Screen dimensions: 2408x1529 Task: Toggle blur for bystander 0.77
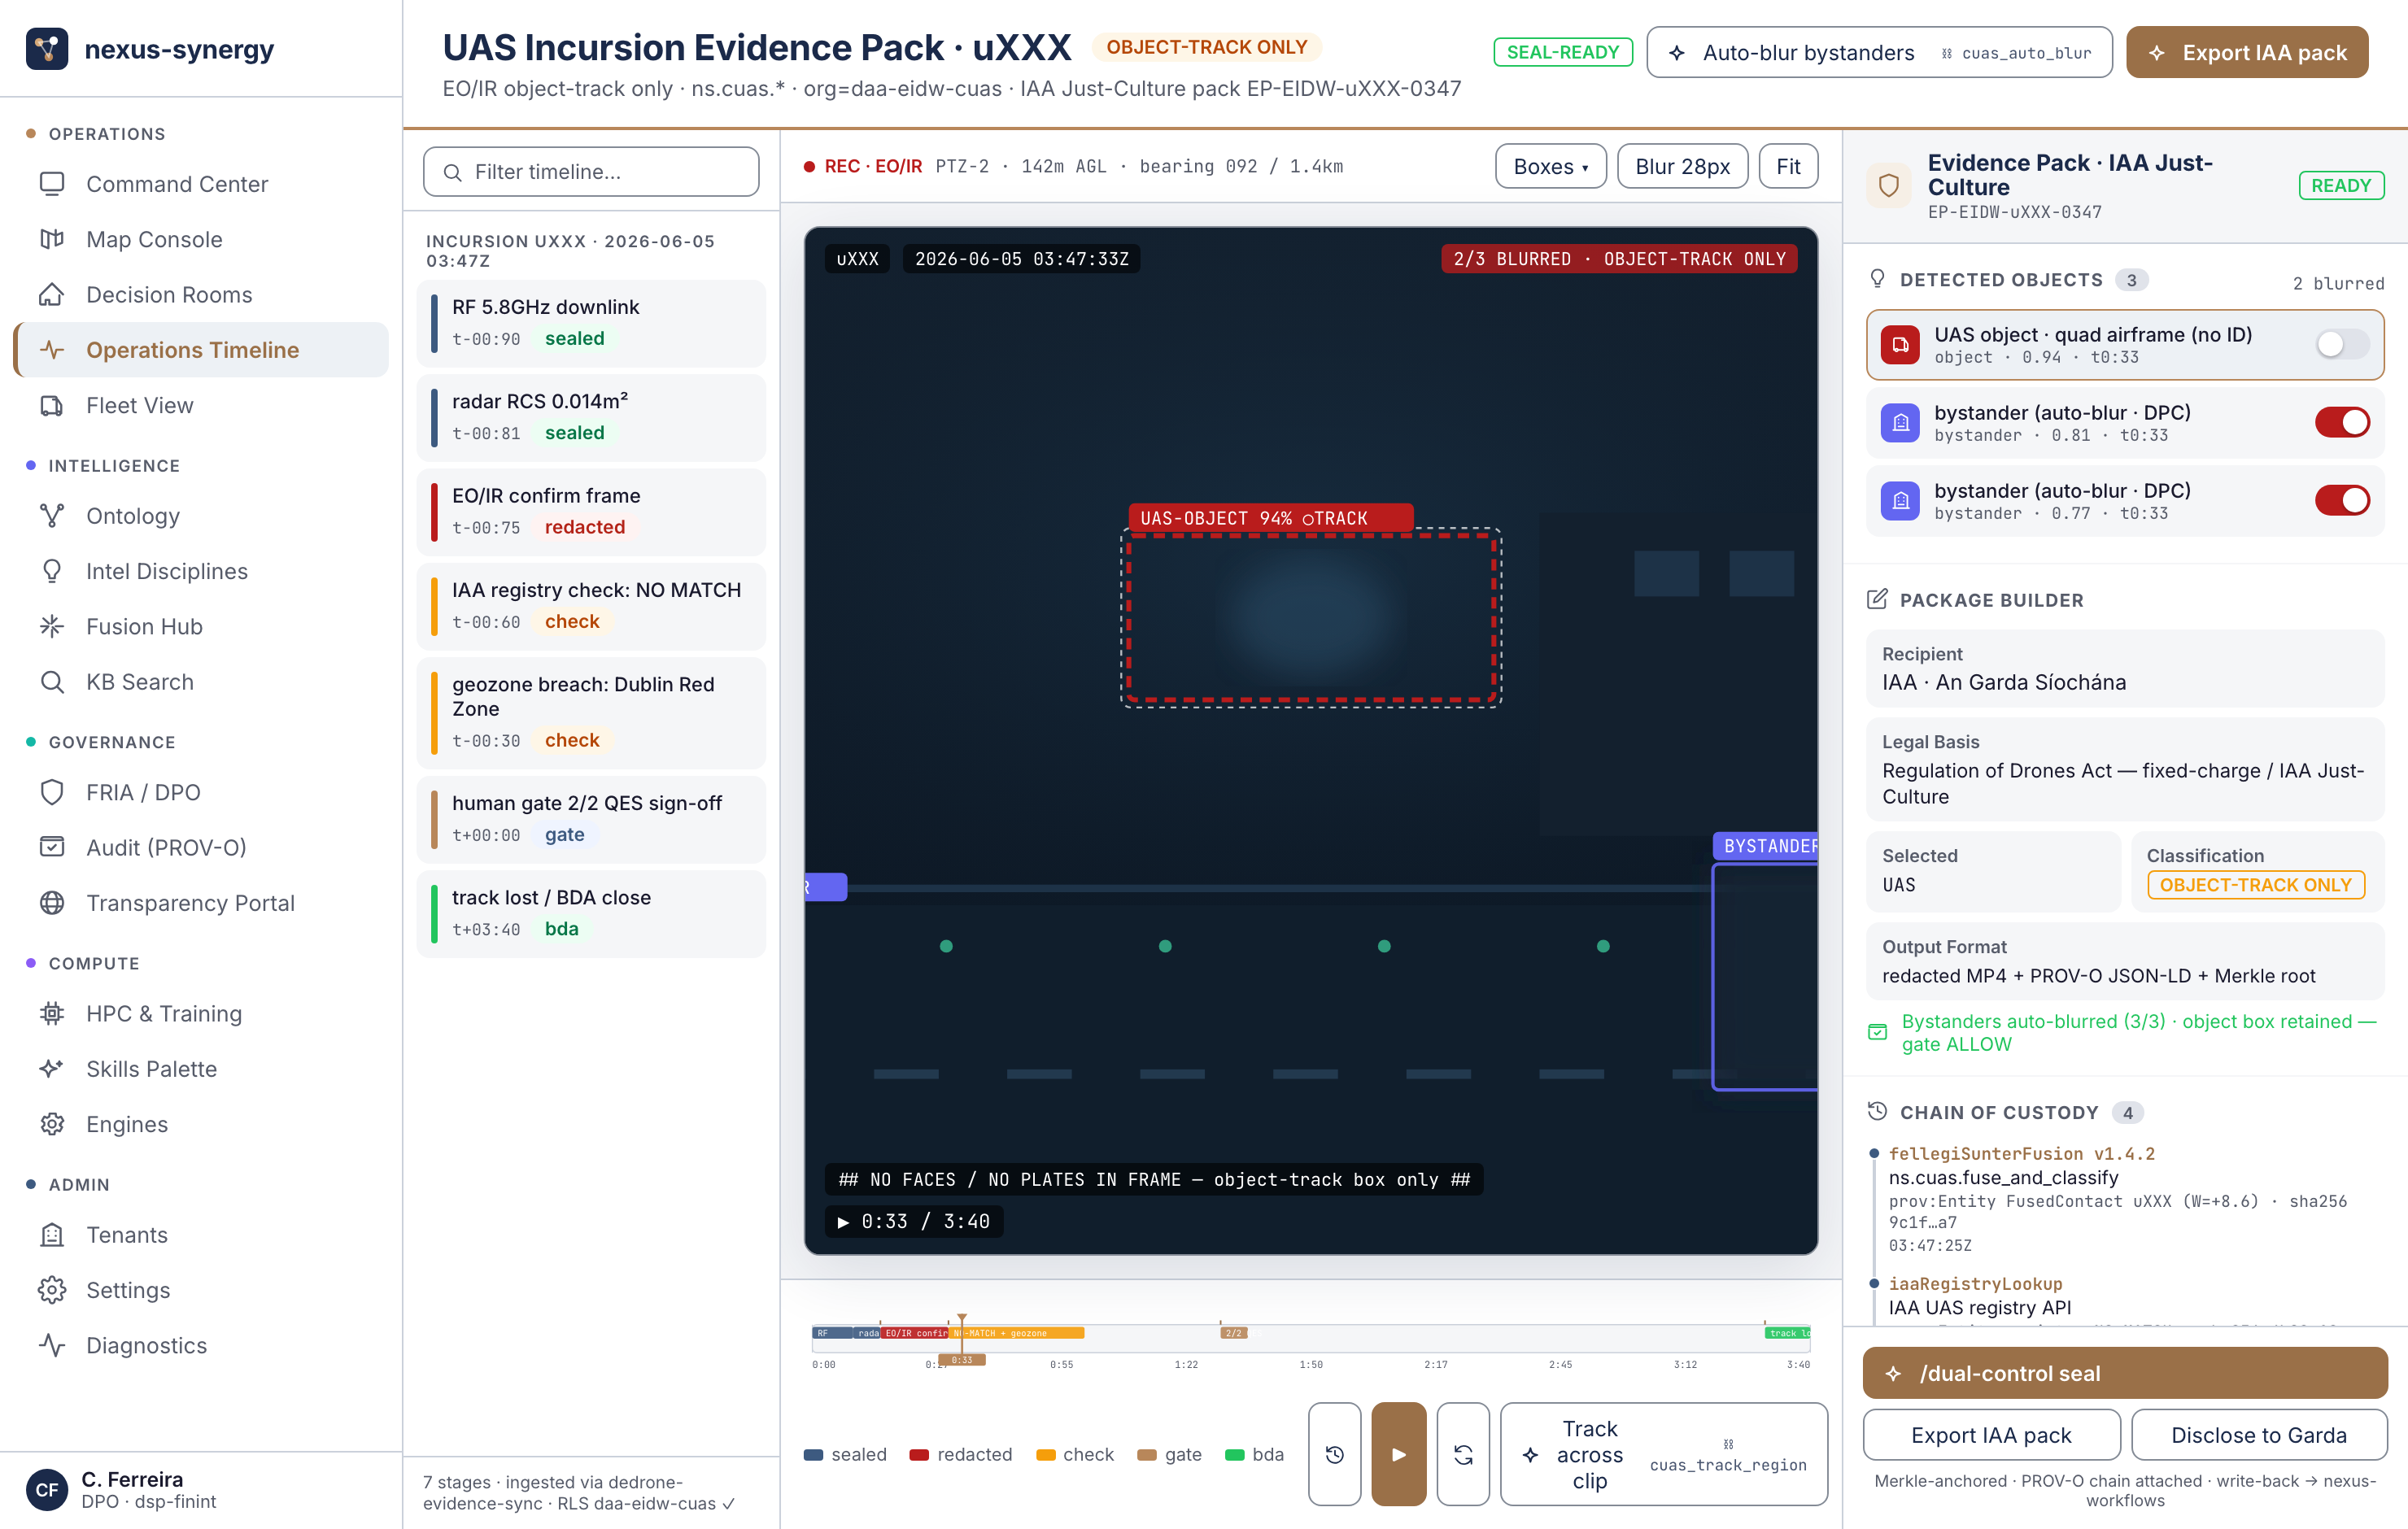[2341, 501]
